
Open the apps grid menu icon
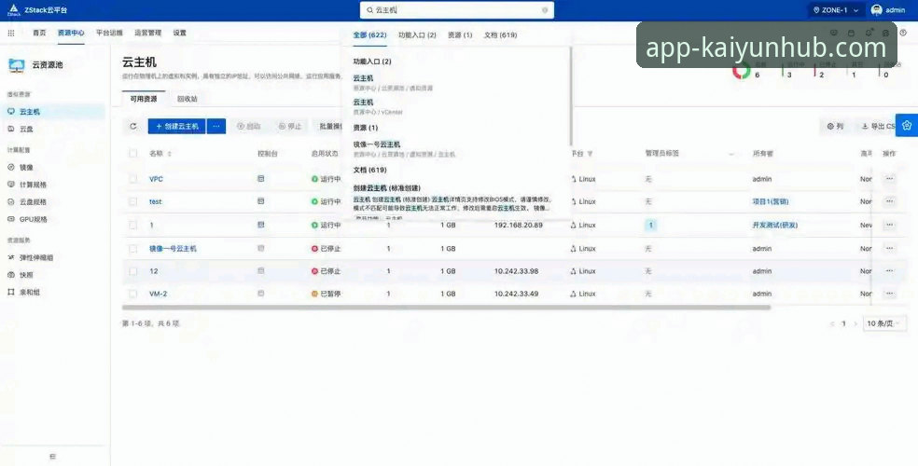pos(11,33)
